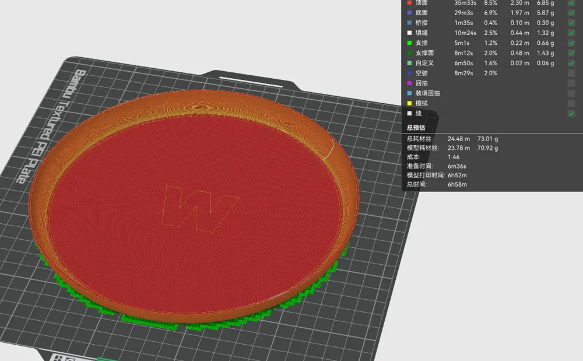Select the 顶面 row label
The width and height of the screenshot is (583, 361).
pos(422,2)
